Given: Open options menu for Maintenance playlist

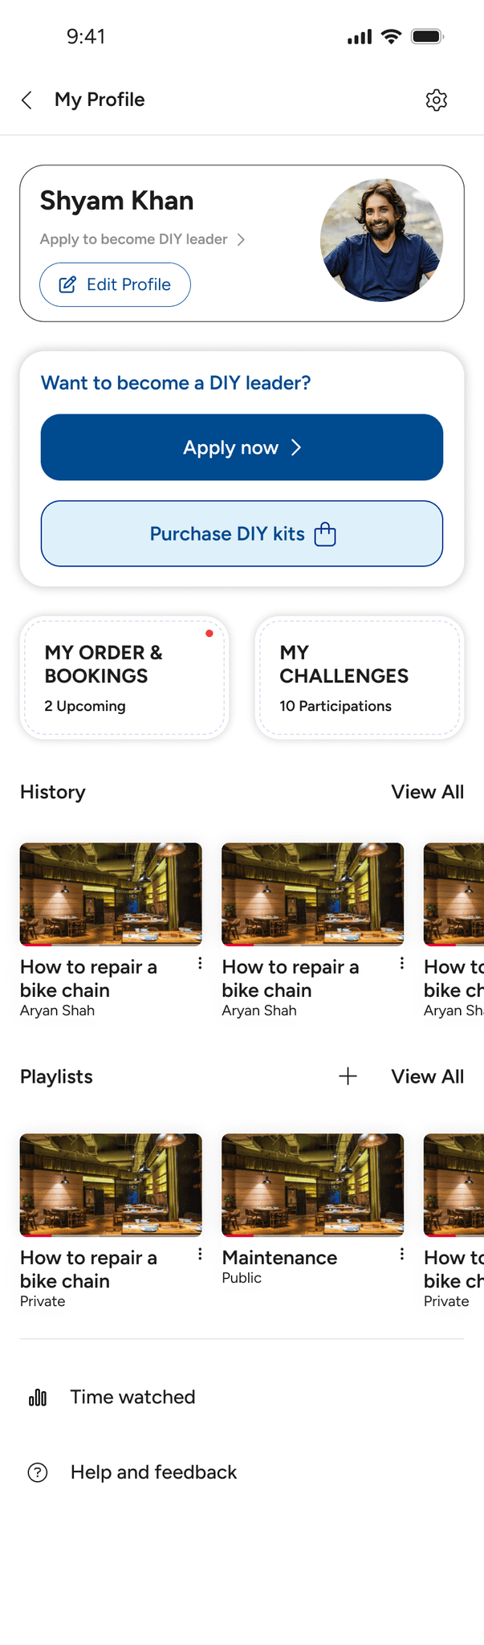Looking at the screenshot, I should point(402,1254).
